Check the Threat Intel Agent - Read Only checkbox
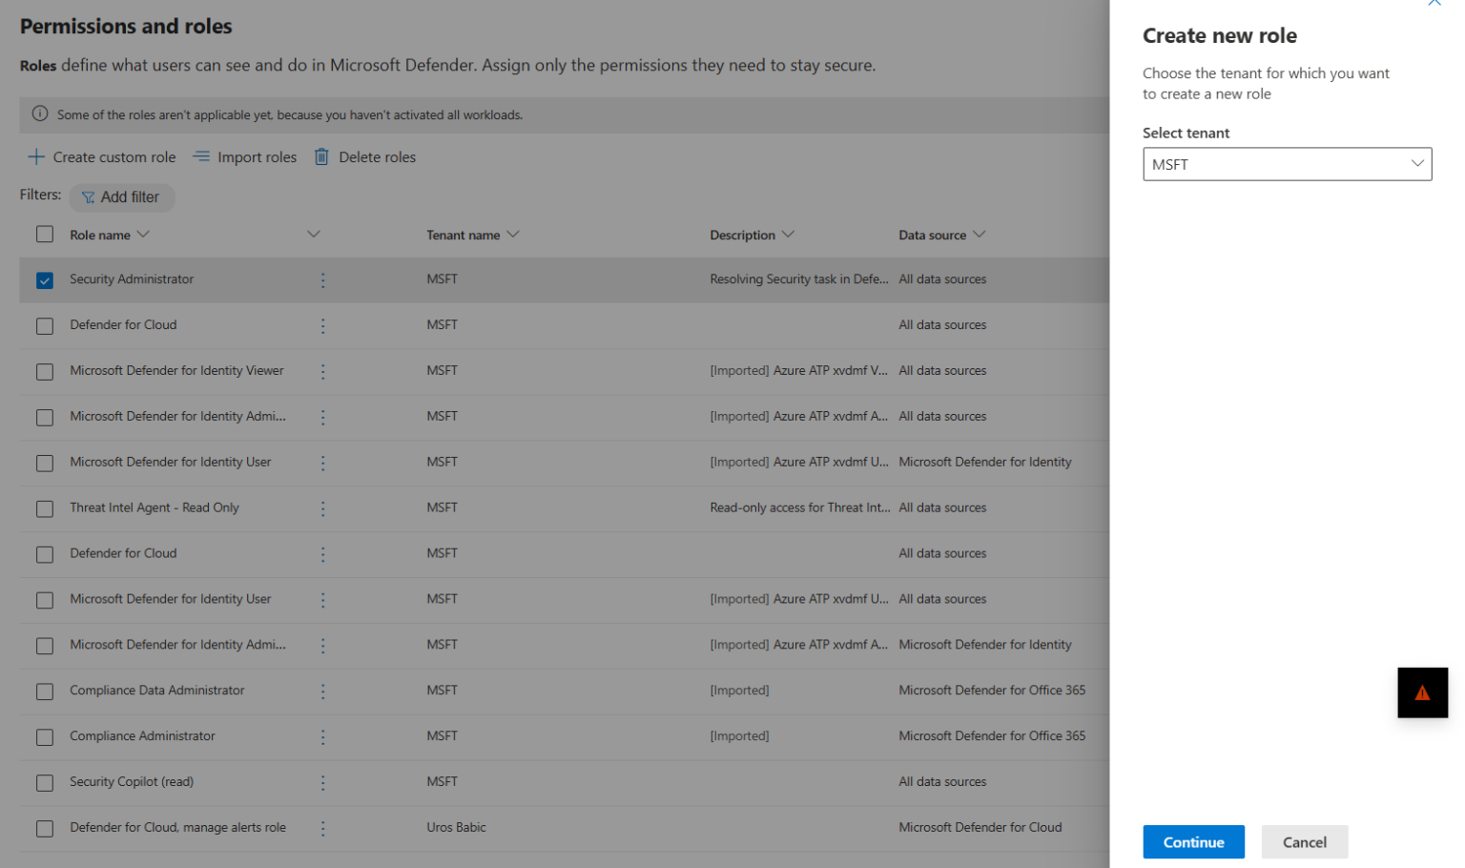Image resolution: width=1465 pixels, height=868 pixels. (x=45, y=508)
